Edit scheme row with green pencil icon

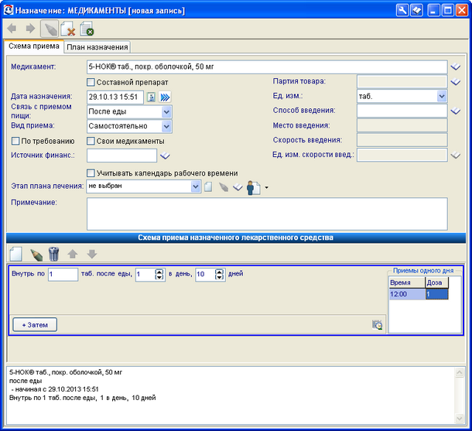(36, 255)
